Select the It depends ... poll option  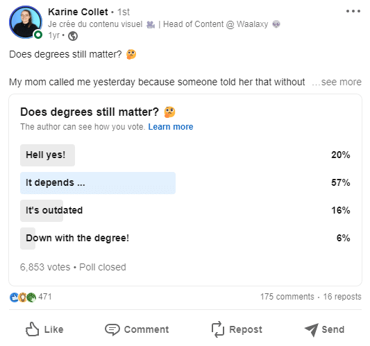(x=185, y=183)
